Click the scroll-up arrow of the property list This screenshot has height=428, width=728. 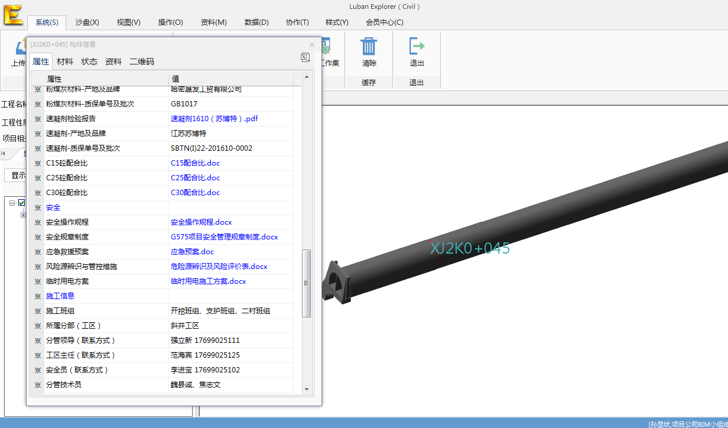[306, 77]
